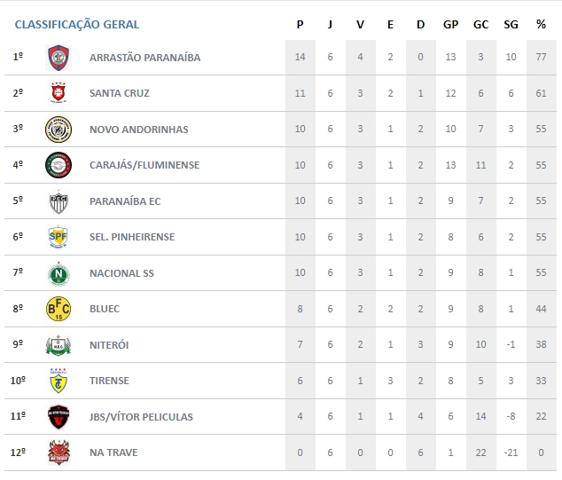The image size is (562, 480).
Task: Open the Carajás/Fluminense team crest
Action: [x=58, y=165]
